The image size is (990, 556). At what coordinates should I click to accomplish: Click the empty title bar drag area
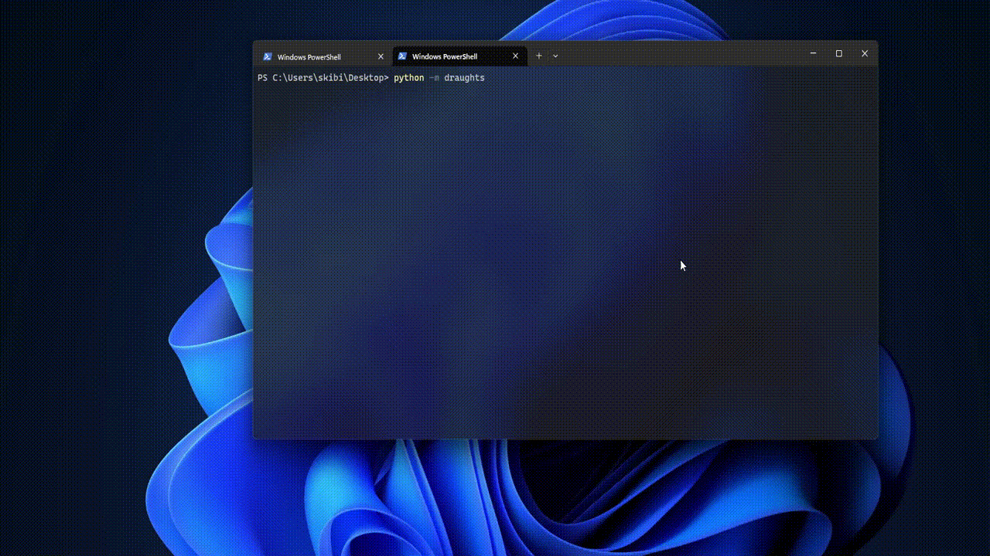tap(681, 54)
